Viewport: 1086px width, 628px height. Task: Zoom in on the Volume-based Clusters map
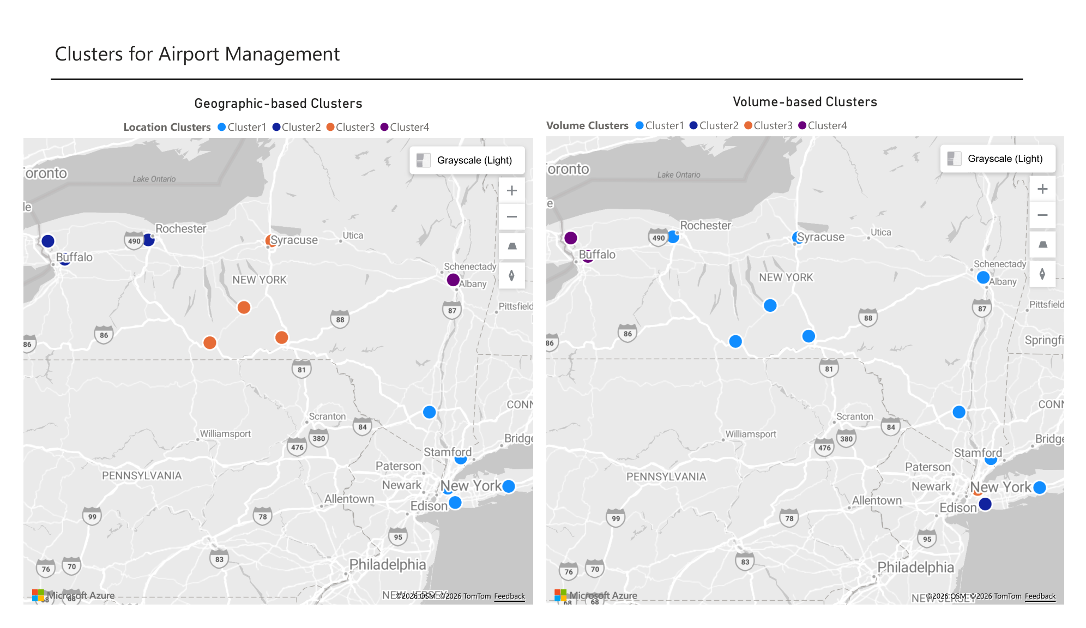tap(1042, 189)
